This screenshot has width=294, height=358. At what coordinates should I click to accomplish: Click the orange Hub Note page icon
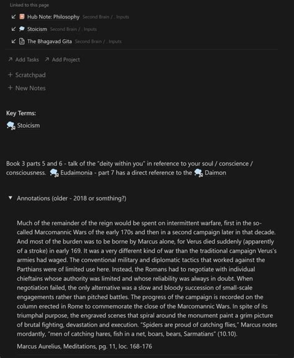pos(22,17)
